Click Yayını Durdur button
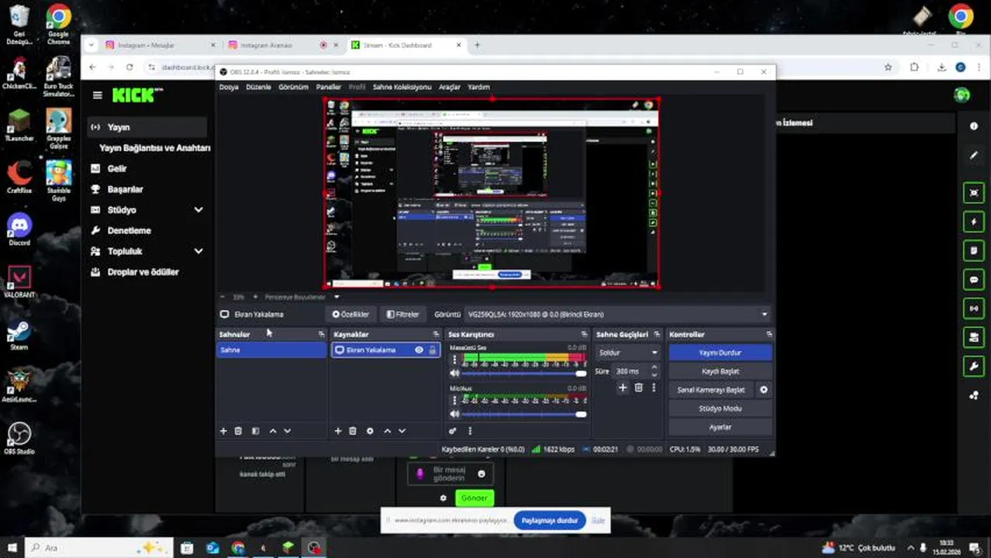This screenshot has width=991, height=558. 720,353
